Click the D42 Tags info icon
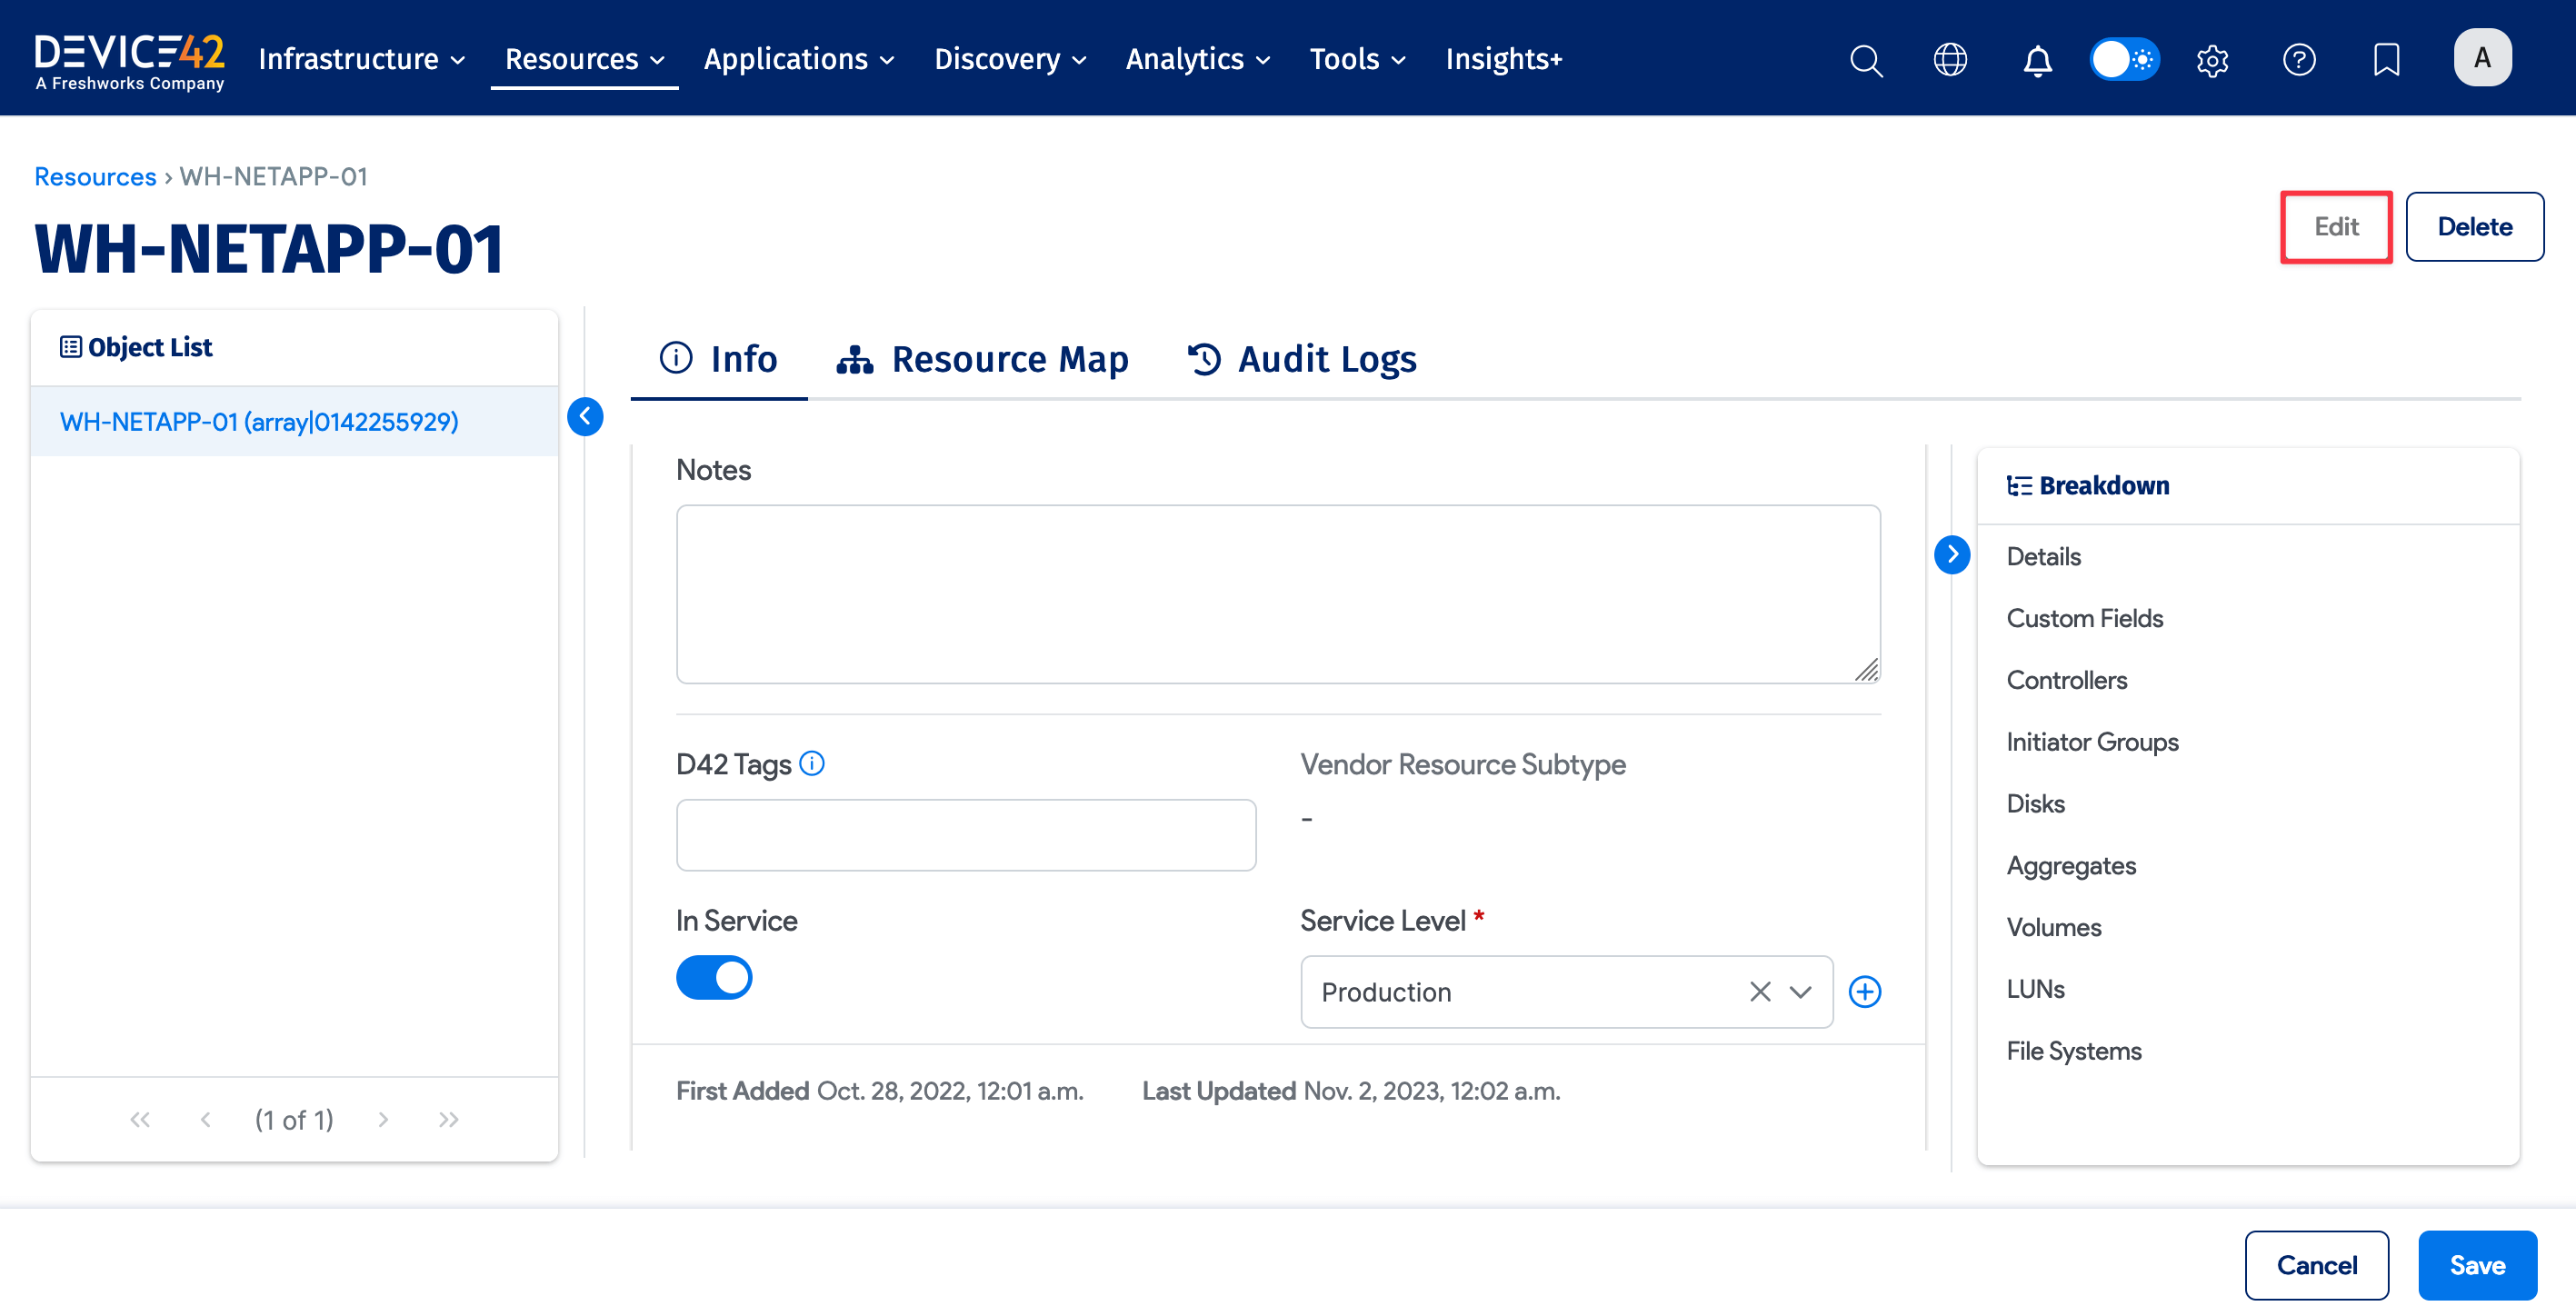2576x1316 pixels. 812,763
